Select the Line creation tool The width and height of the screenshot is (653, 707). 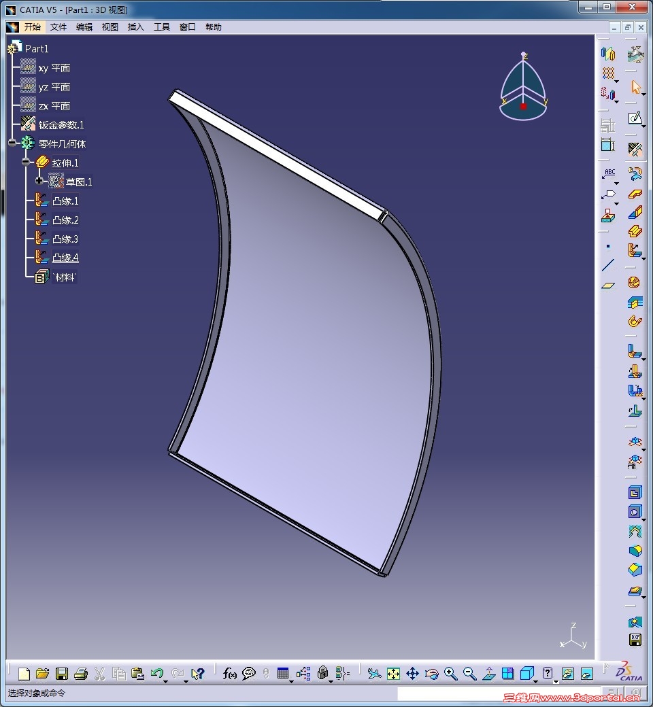click(608, 265)
